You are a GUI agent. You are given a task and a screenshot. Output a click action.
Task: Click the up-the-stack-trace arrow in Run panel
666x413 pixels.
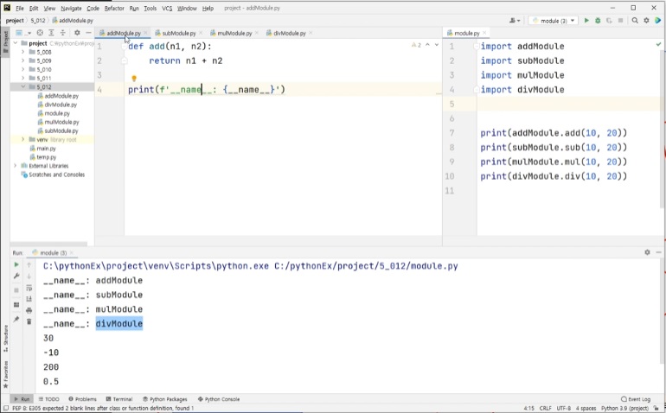tap(29, 265)
